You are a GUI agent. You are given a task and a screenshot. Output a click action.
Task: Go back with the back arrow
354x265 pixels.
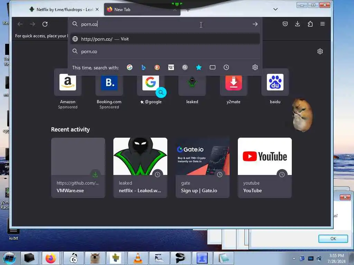point(20,24)
